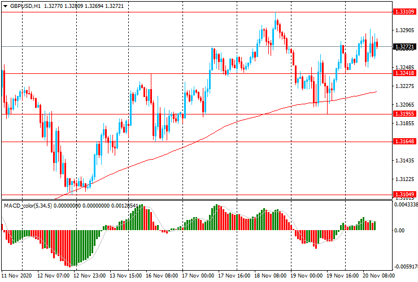Click the MACD_color(5,34,5) indicator label

point(28,206)
